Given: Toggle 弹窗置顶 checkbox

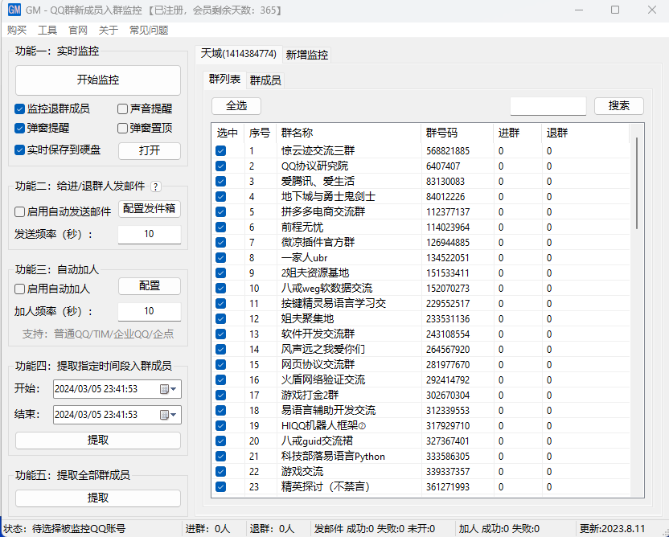Looking at the screenshot, I should 123,128.
